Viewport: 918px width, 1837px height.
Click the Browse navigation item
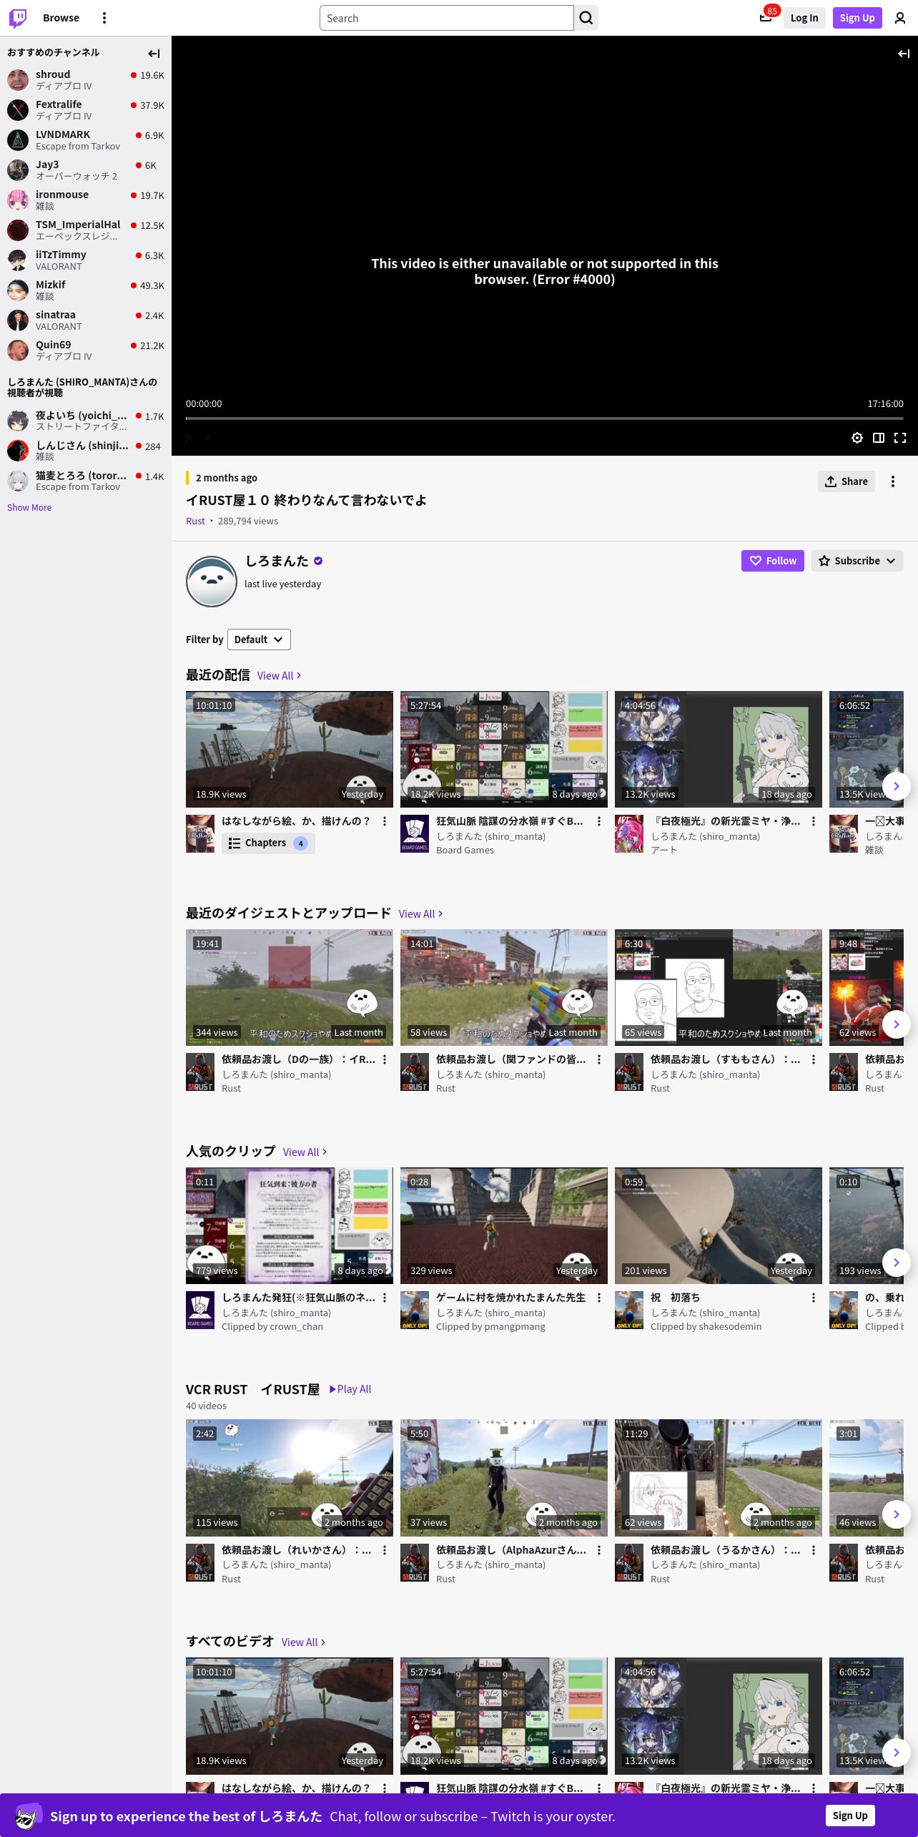pyautogui.click(x=61, y=18)
